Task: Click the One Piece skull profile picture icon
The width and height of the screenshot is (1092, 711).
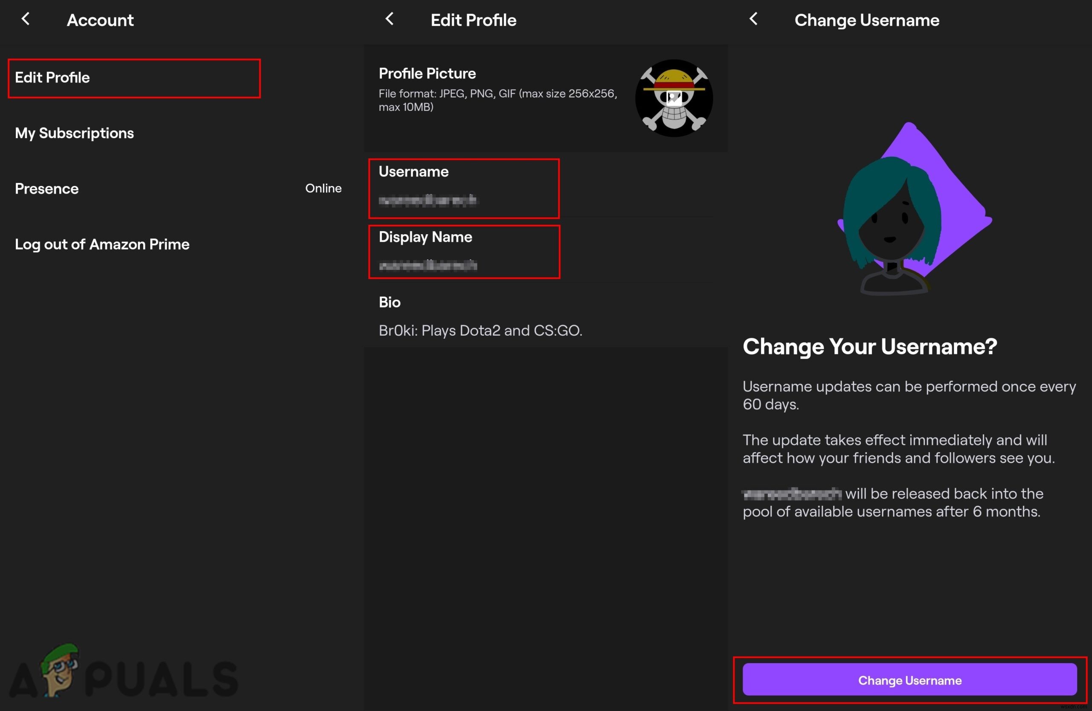Action: pyautogui.click(x=675, y=96)
